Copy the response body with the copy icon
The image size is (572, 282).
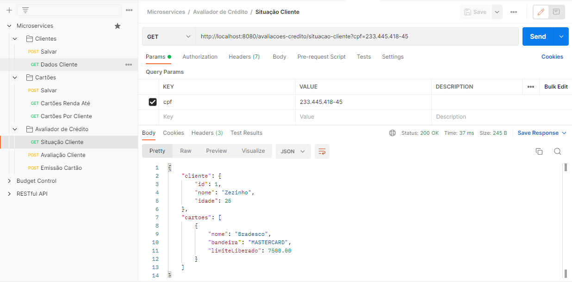point(539,151)
